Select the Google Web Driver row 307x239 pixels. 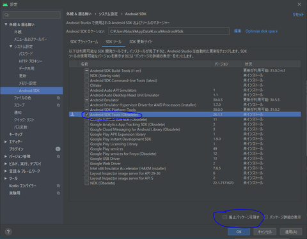pos(185,164)
